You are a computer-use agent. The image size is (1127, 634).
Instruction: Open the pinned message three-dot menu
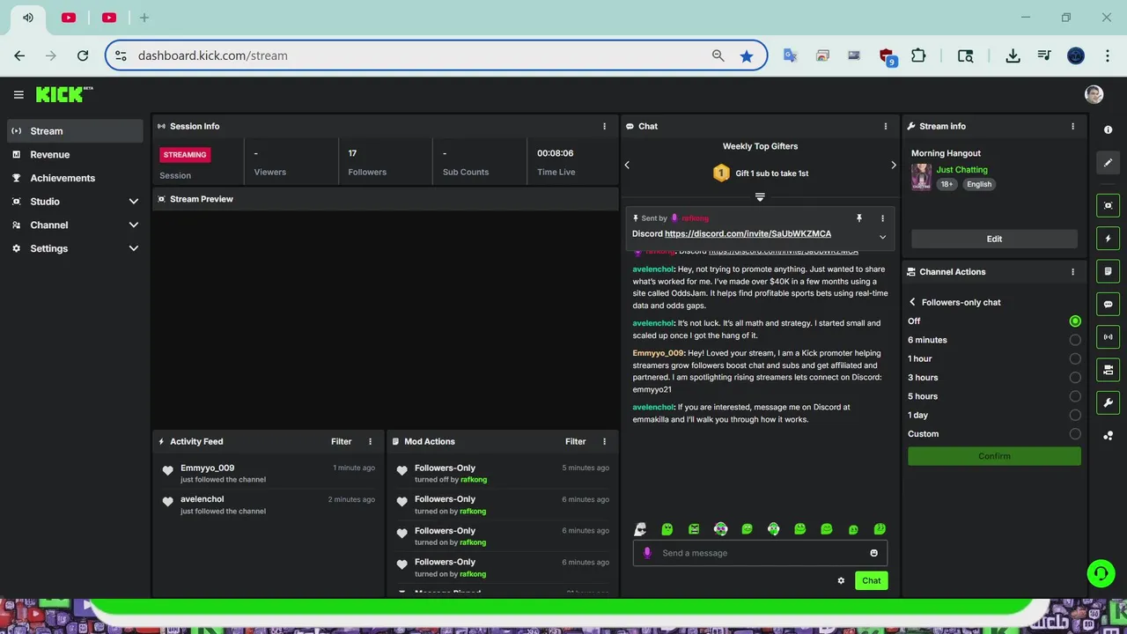click(x=882, y=218)
